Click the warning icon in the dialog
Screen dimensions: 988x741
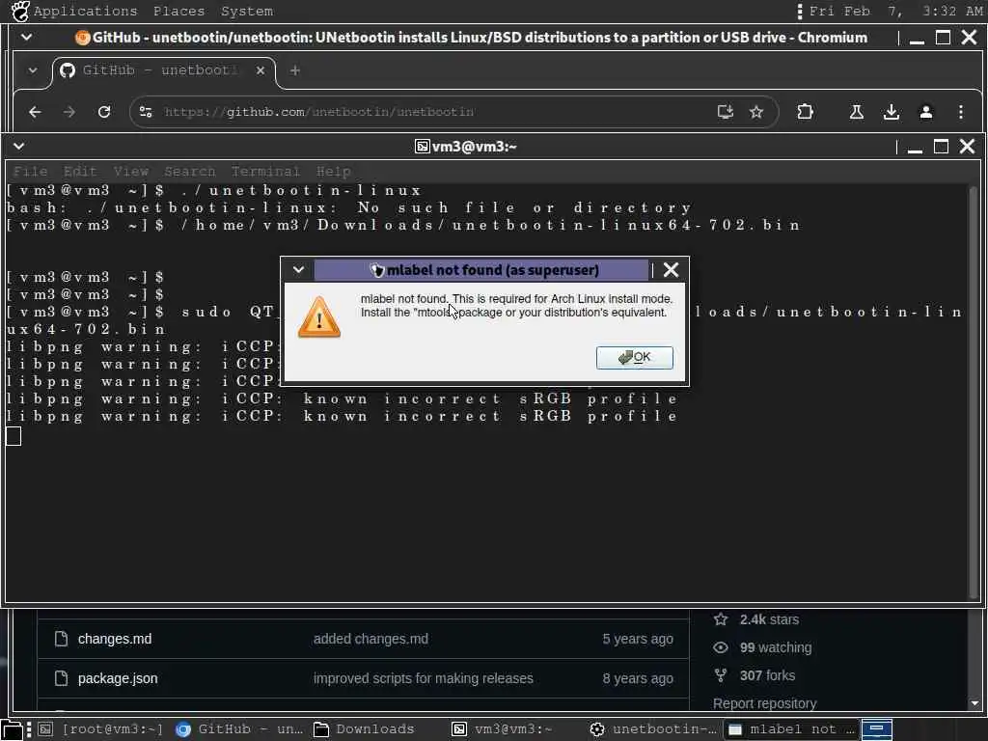click(319, 316)
